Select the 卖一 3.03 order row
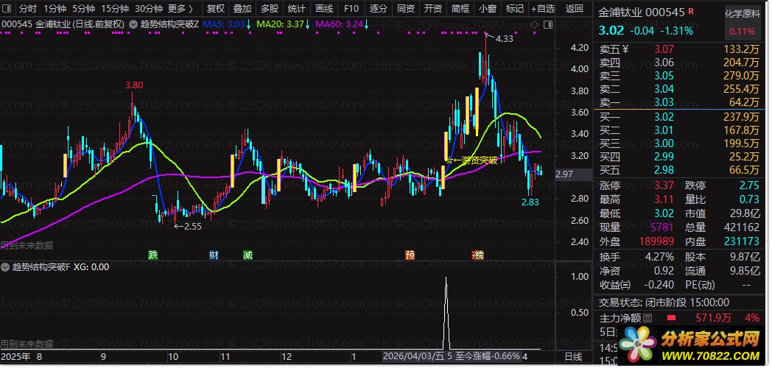 pyautogui.click(x=680, y=102)
